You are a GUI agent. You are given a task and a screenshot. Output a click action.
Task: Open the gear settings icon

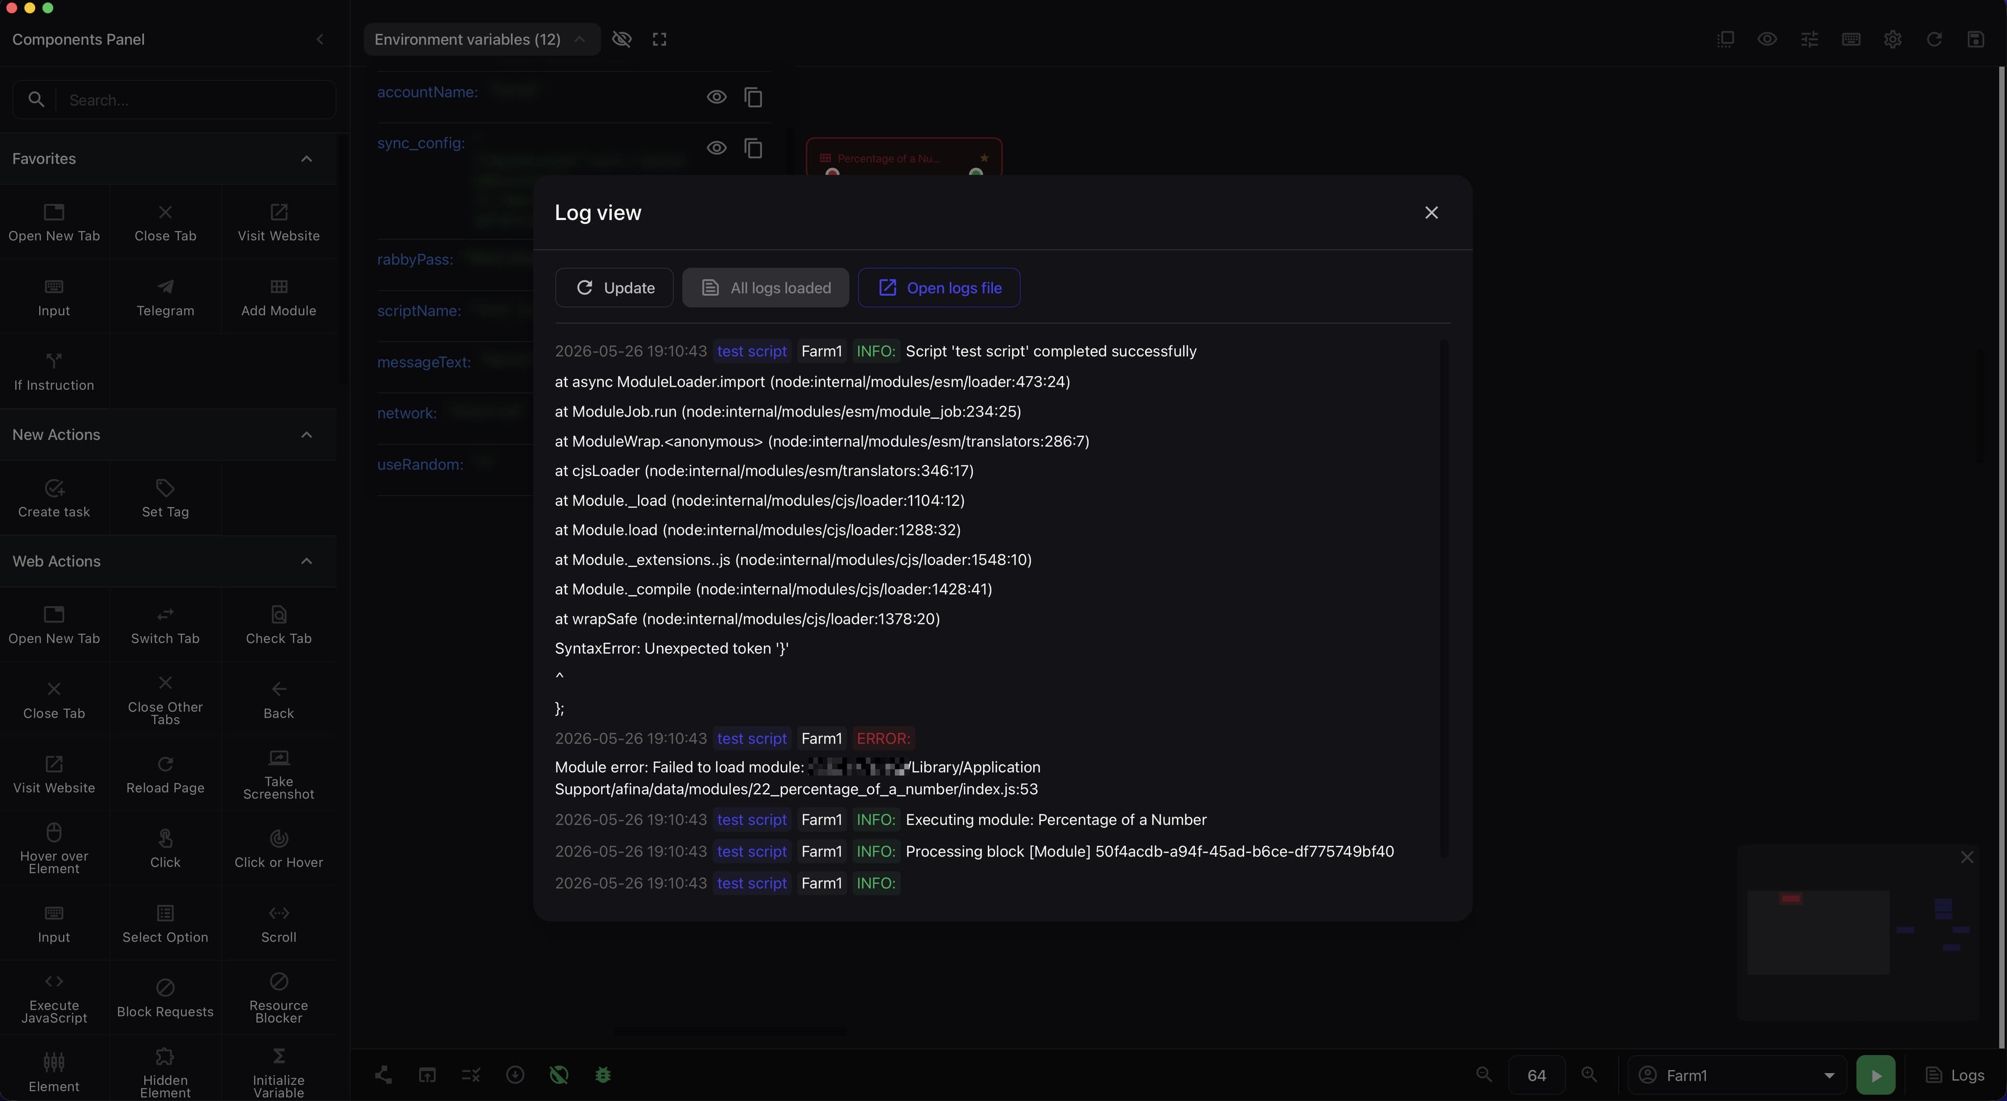click(x=1893, y=39)
